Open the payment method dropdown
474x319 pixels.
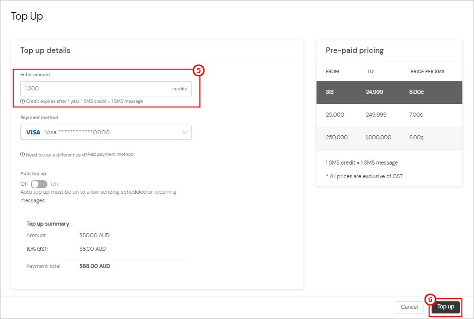click(106, 132)
